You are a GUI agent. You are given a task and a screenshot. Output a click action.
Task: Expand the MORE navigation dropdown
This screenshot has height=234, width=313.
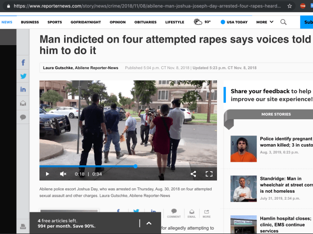[x=265, y=22]
